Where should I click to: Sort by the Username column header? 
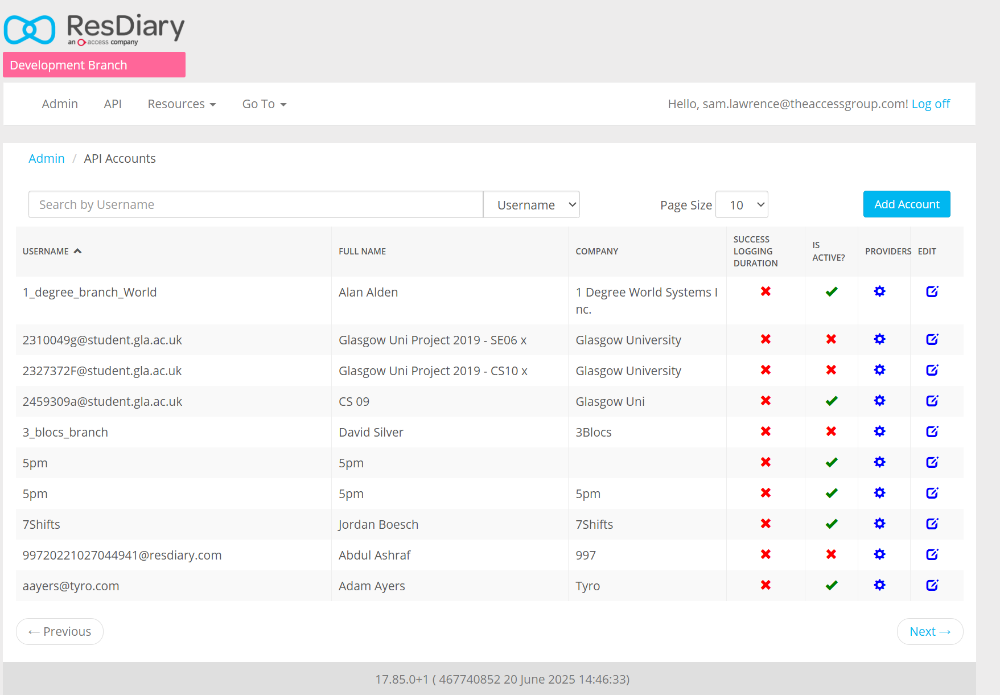point(46,251)
